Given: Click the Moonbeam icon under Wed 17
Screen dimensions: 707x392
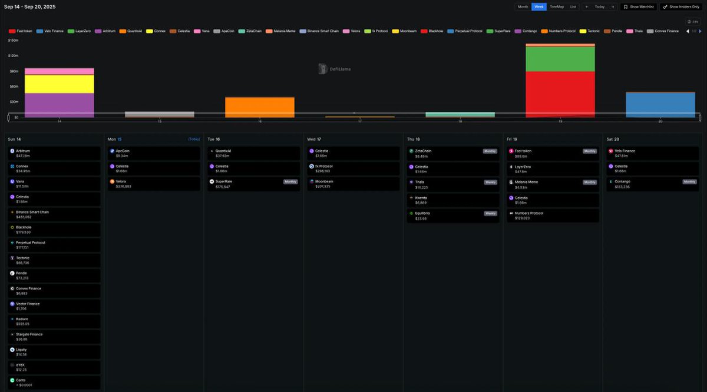Looking at the screenshot, I should click(x=312, y=182).
